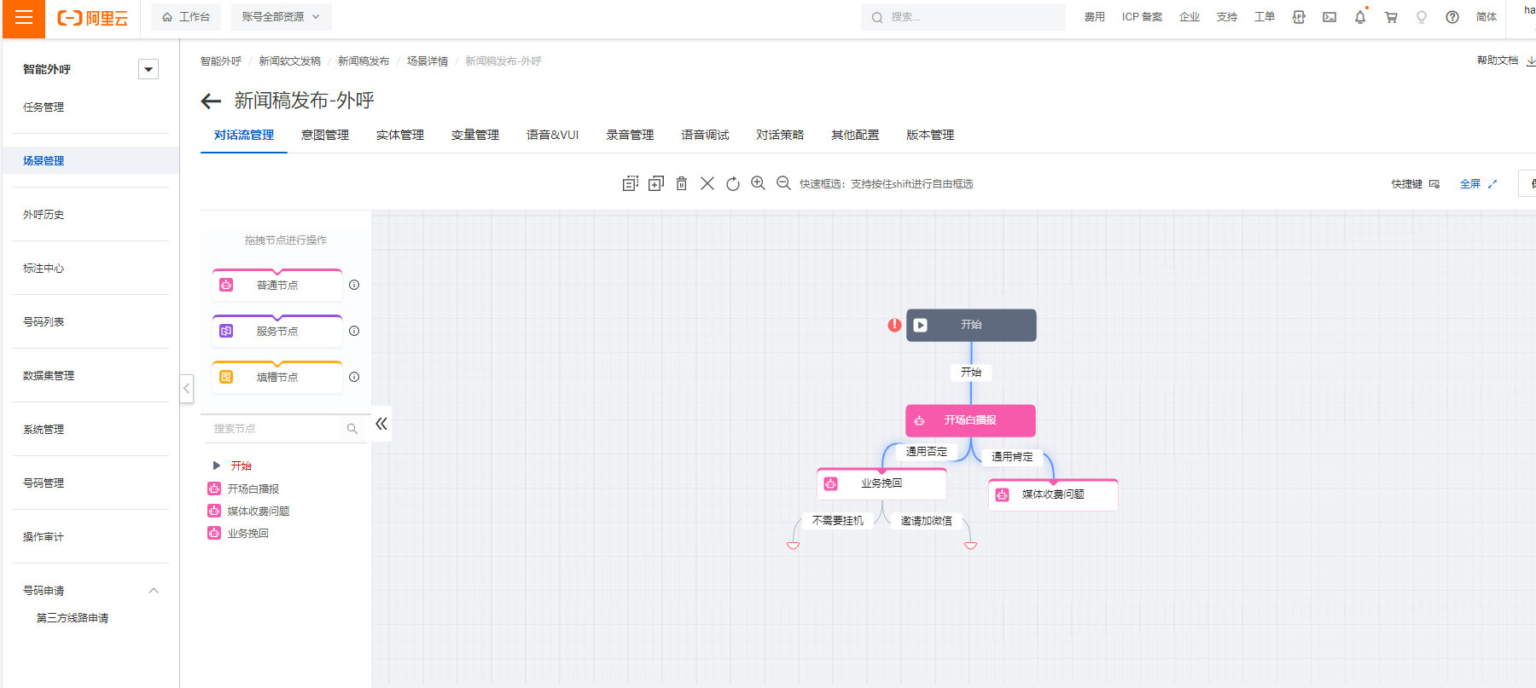Select the 普通节点 node template

coord(277,285)
